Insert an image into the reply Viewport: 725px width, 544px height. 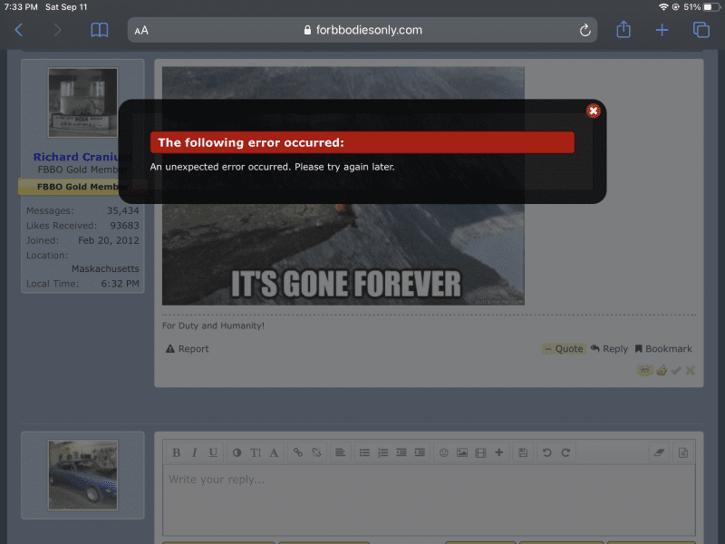tap(462, 452)
